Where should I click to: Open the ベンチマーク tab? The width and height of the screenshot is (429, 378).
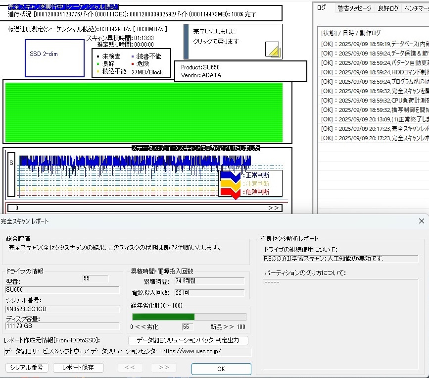(x=416, y=8)
